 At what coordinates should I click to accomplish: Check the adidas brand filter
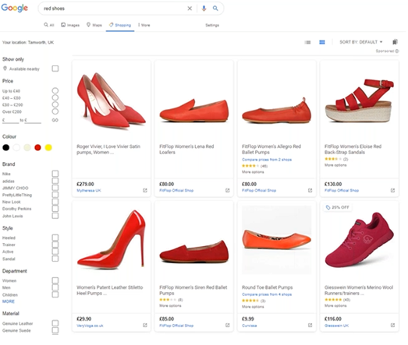[x=55, y=181]
